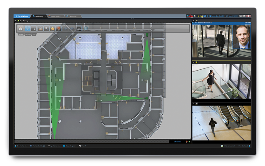The width and height of the screenshot is (265, 166).
Task: Select the star favorites icon in map toolbar
Action: pos(53,29)
